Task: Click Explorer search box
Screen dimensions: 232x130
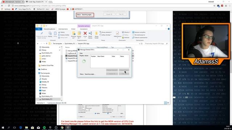Action: [156, 44]
